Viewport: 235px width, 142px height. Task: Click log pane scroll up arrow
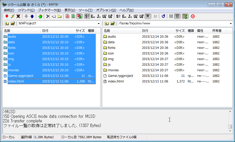tap(230, 111)
